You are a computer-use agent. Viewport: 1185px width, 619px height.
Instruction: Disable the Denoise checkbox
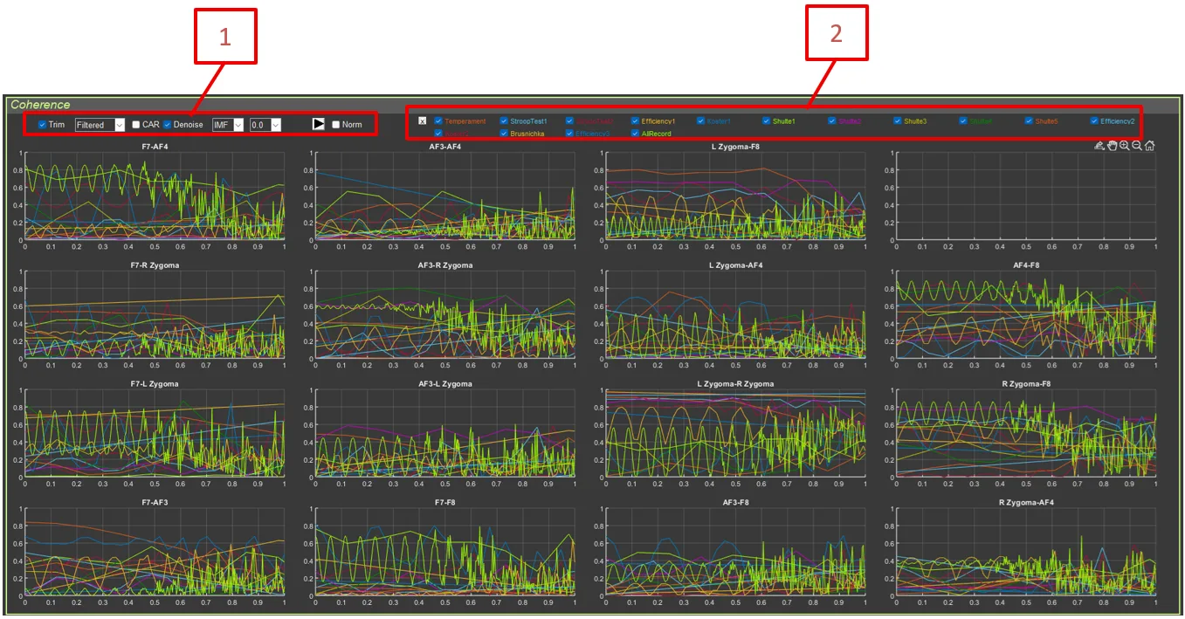[x=168, y=125]
